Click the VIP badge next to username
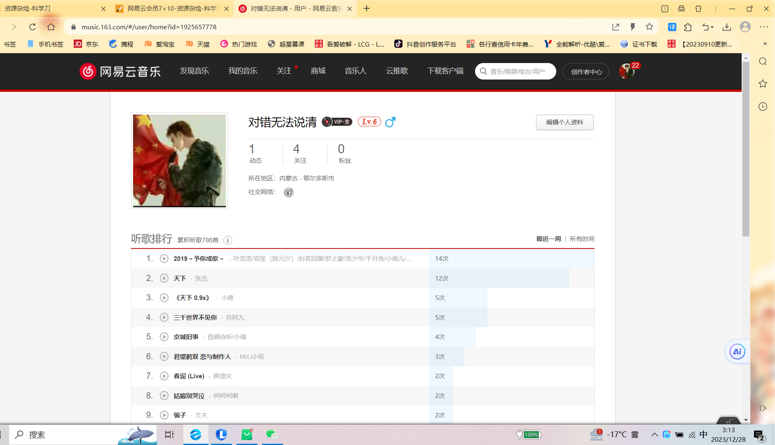This screenshot has width=775, height=445. click(337, 122)
